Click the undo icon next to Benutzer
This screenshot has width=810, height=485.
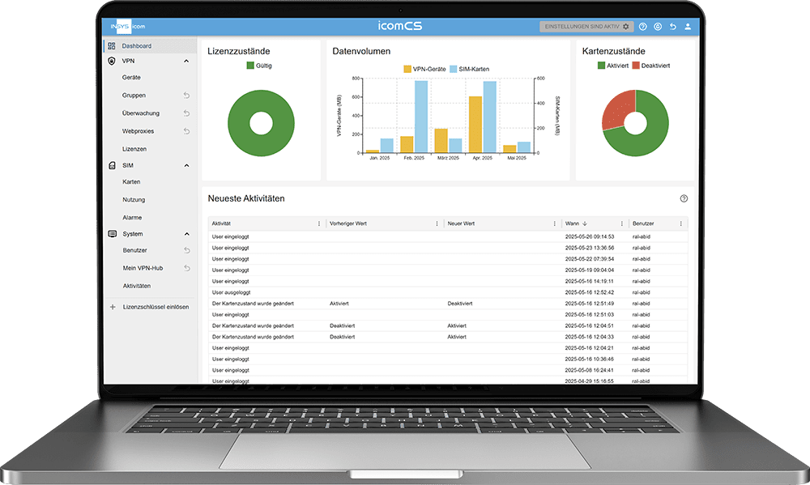coord(187,250)
